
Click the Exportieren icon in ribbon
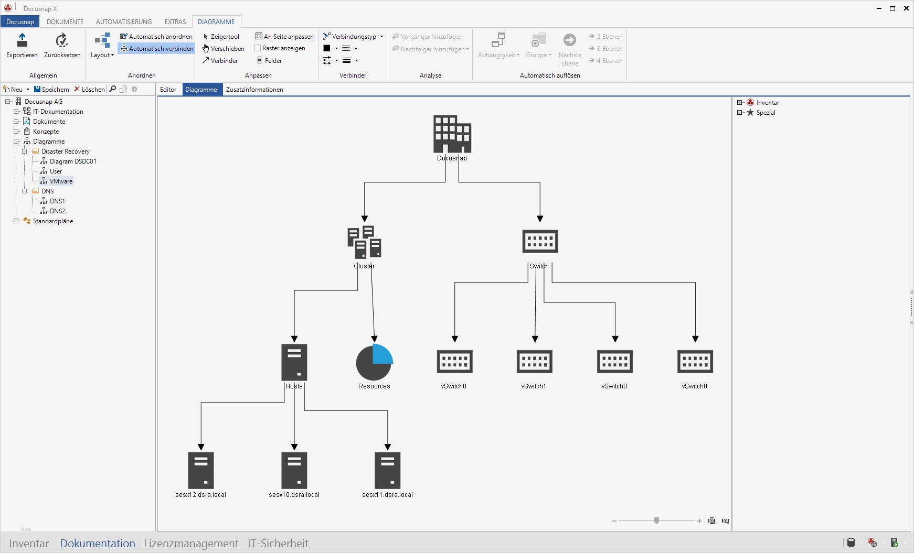(x=22, y=40)
